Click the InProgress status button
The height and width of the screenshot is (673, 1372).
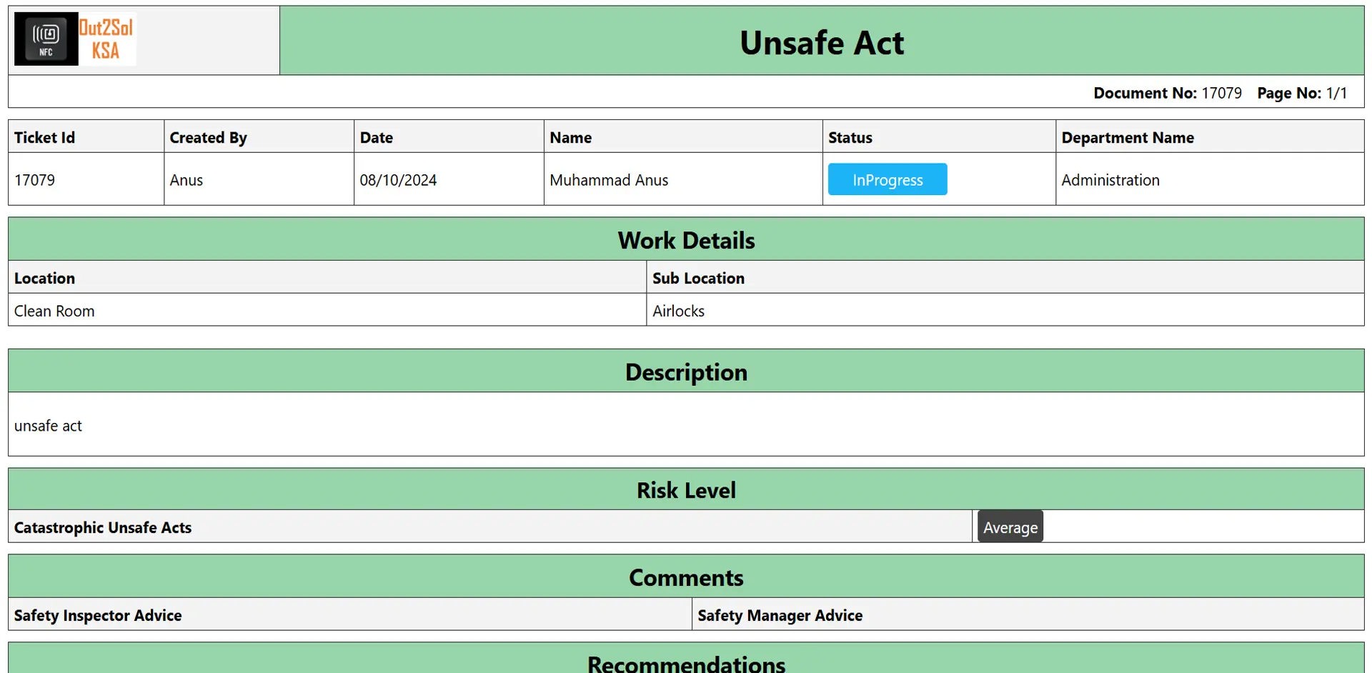pos(887,180)
